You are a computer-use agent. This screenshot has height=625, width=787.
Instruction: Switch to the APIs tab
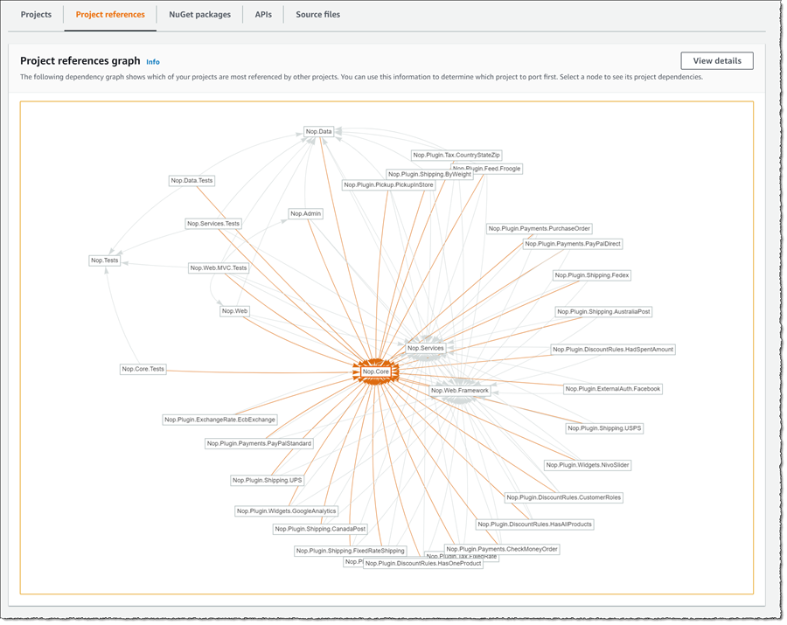(262, 14)
